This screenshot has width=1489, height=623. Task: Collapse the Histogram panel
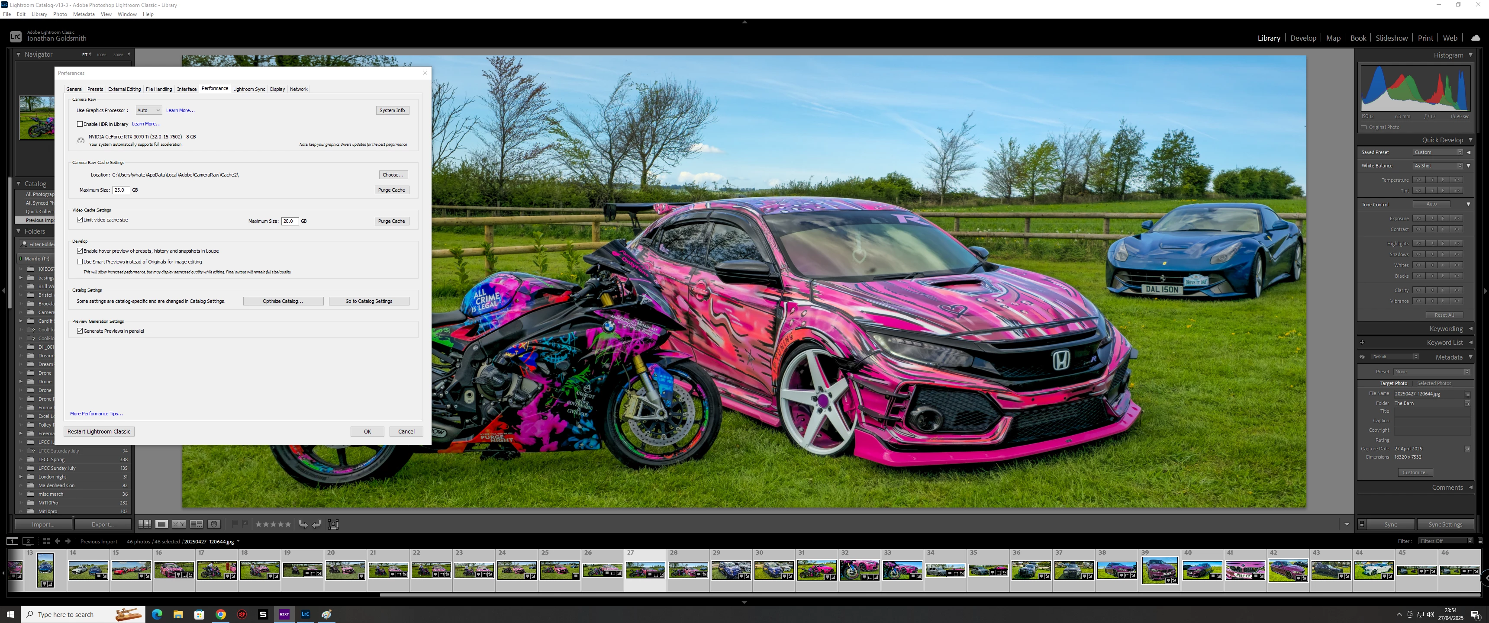pos(1470,55)
